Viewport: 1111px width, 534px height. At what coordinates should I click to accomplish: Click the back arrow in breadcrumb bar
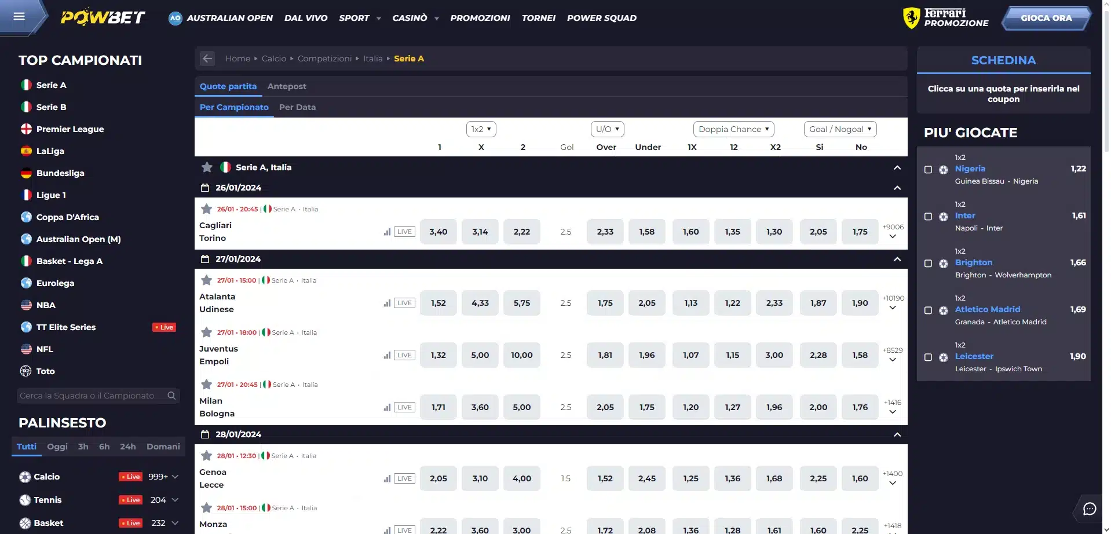(x=207, y=58)
